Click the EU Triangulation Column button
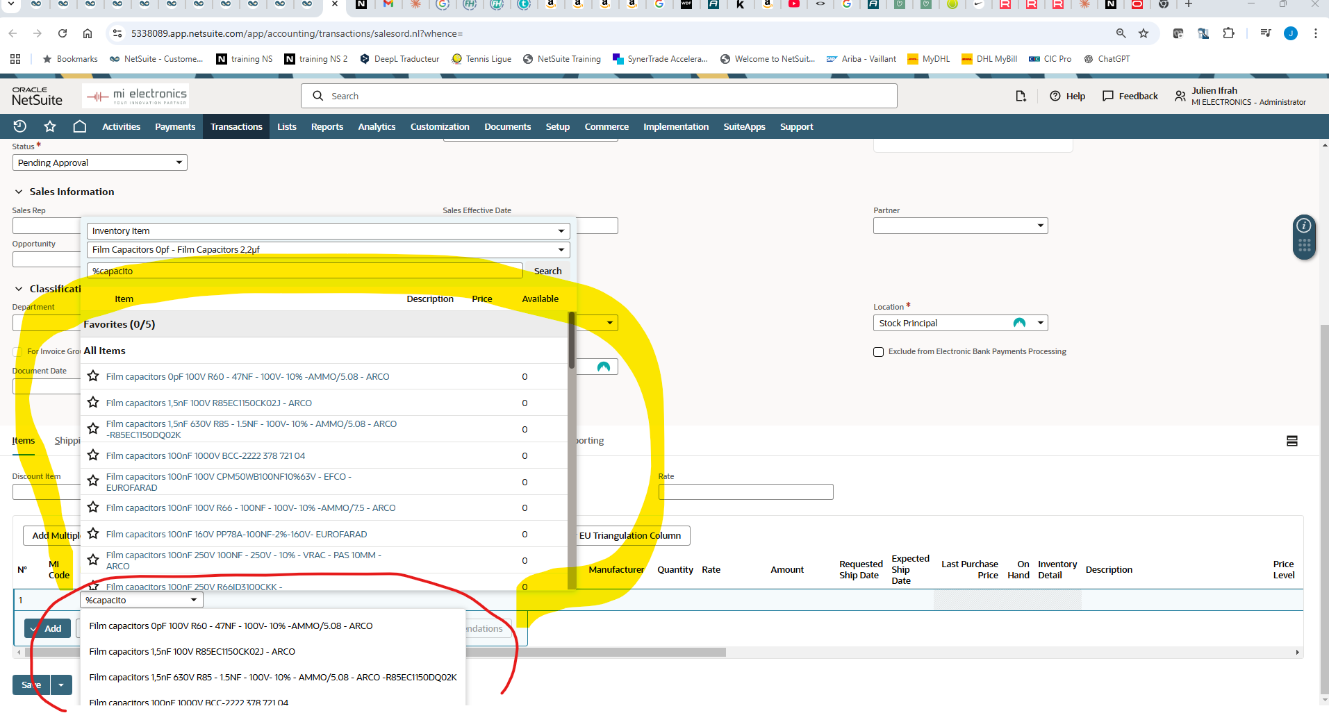Screen dimensions: 1329x713 tap(630, 535)
